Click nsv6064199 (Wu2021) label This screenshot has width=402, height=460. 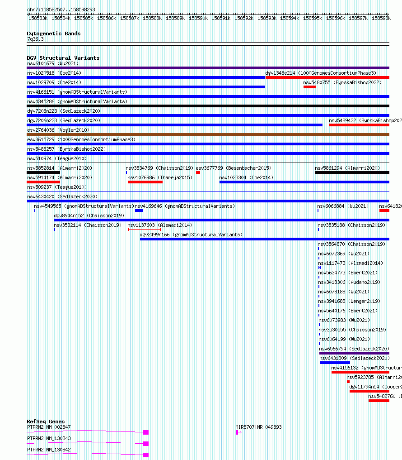click(344, 340)
